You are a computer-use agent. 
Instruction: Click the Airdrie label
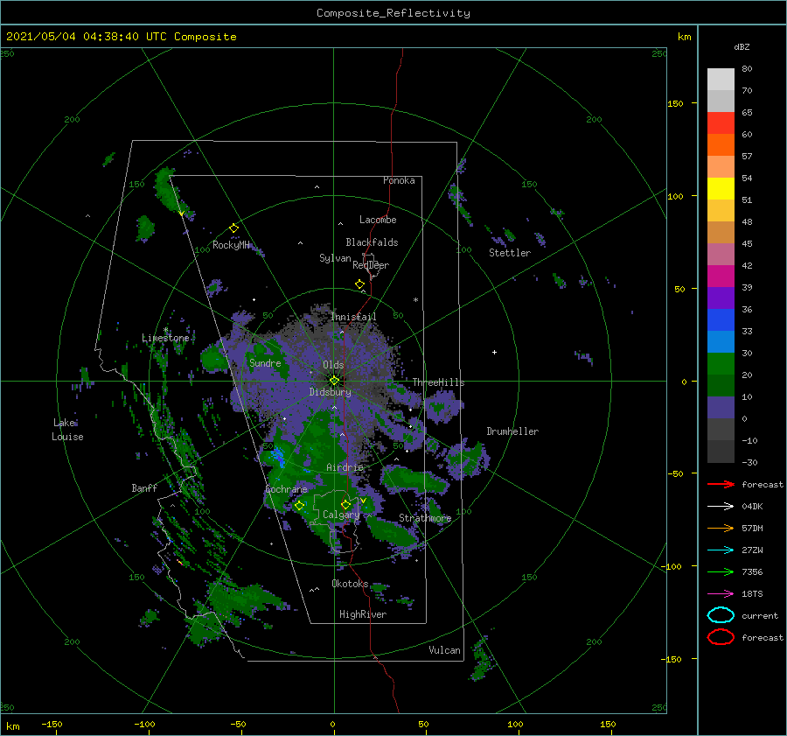click(345, 467)
